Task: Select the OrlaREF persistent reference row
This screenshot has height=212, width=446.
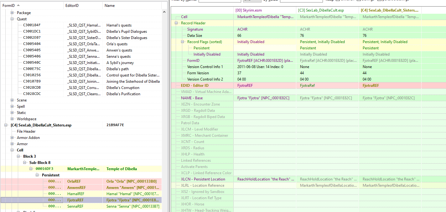Action: point(81,181)
